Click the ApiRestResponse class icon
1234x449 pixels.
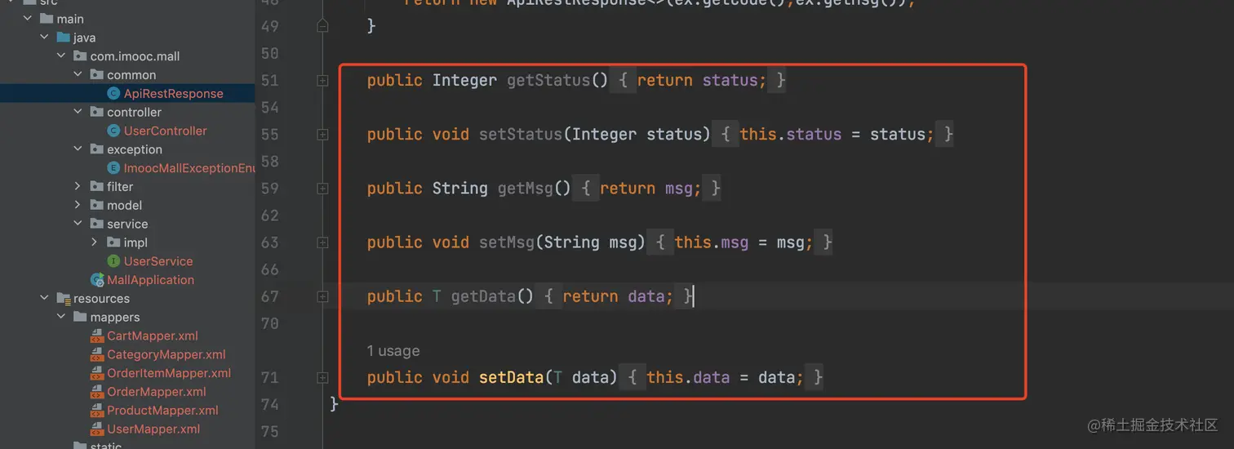113,94
